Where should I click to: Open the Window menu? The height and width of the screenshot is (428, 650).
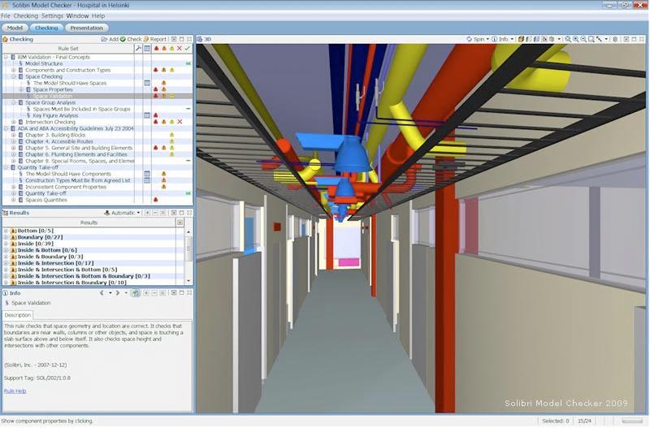(x=77, y=15)
